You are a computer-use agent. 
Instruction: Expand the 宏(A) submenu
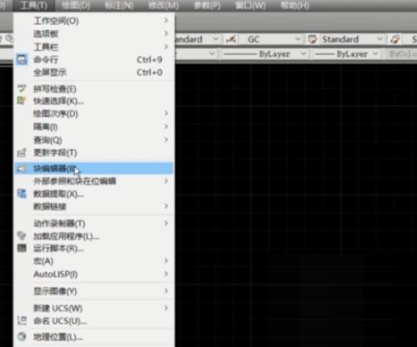point(94,260)
